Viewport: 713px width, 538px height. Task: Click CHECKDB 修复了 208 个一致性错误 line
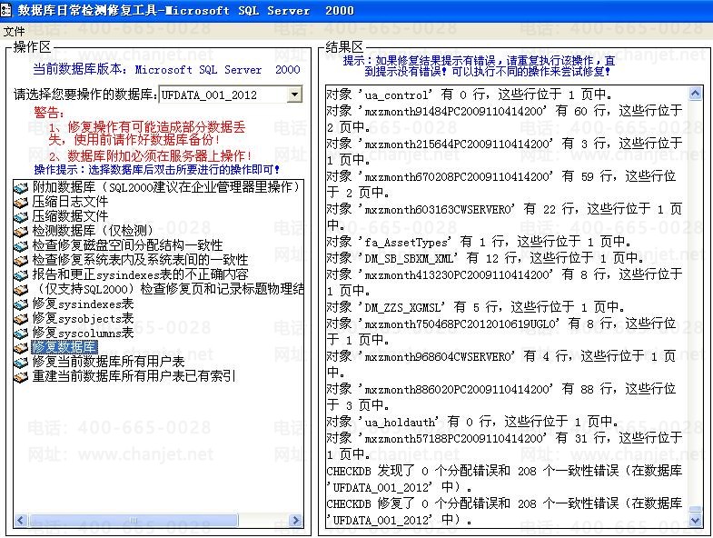coord(504,512)
